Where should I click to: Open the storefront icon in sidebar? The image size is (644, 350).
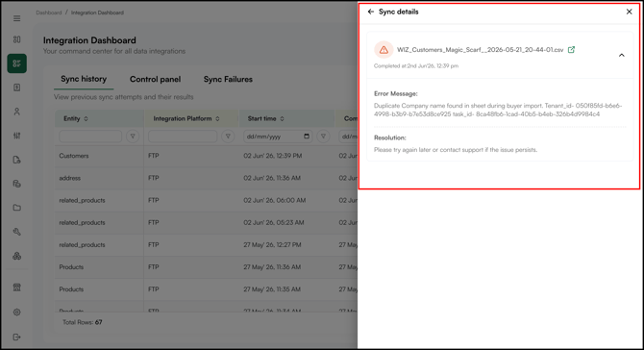click(17, 287)
